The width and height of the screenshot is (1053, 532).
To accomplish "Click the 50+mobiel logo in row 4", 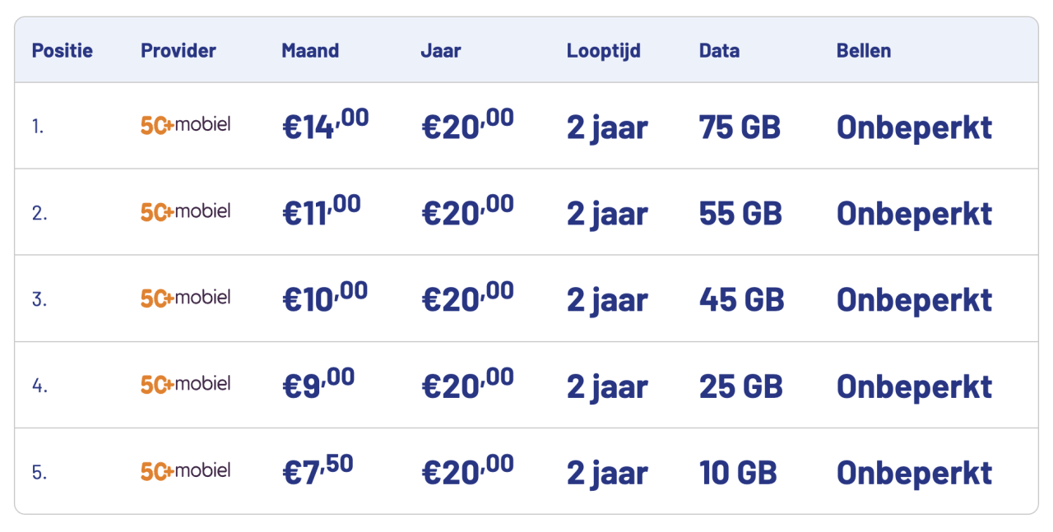I will pos(185,384).
